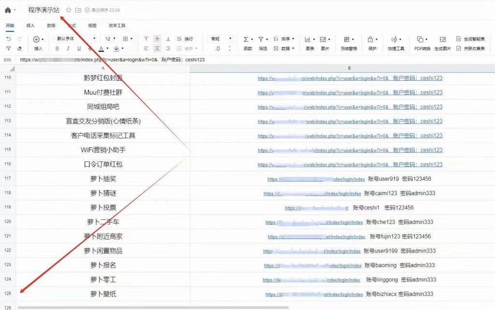Switch to the 效率工具 tab
Viewport: 495px width, 310px height.
coord(117,26)
